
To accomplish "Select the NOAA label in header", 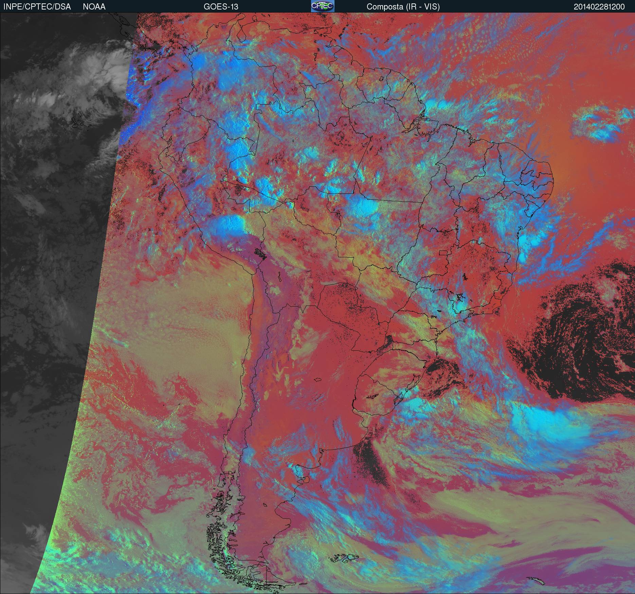I will click(x=94, y=7).
